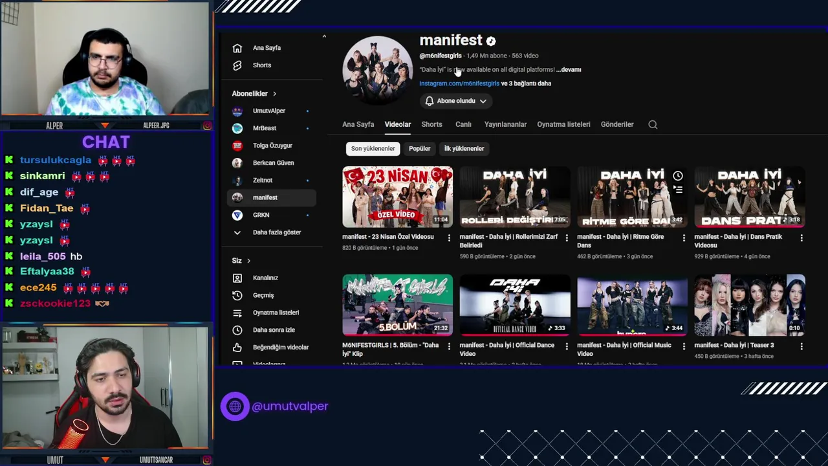This screenshot has width=828, height=466.
Task: Click the Kanalınız icon
Action: point(237,278)
